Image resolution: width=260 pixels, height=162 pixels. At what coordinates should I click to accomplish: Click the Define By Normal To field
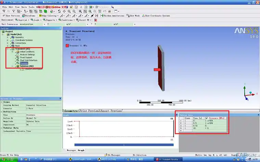click(43, 118)
